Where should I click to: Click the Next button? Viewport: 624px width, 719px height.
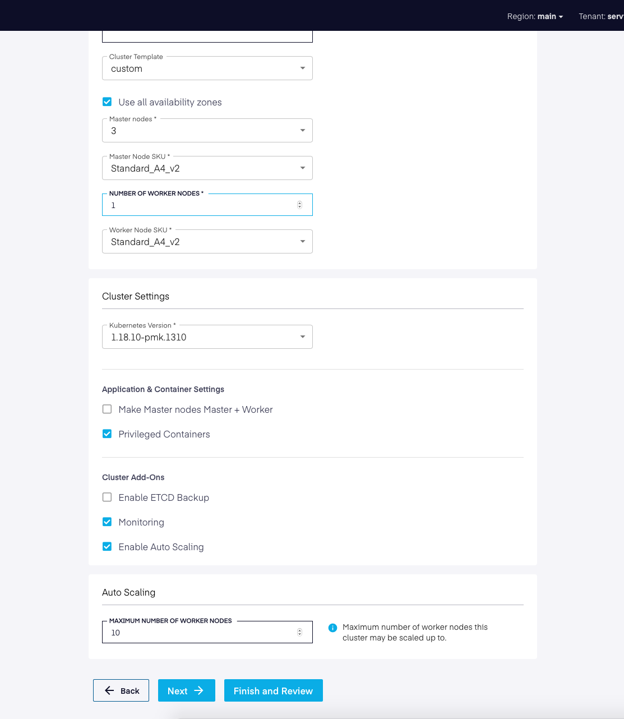coord(187,690)
